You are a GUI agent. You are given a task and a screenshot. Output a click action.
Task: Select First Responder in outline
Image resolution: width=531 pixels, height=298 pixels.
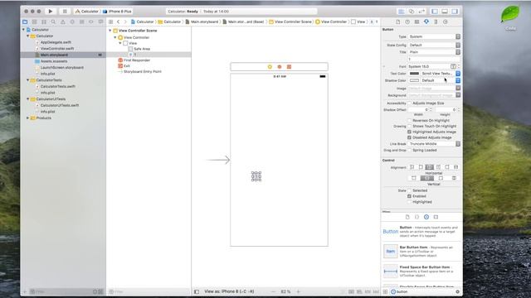click(136, 60)
